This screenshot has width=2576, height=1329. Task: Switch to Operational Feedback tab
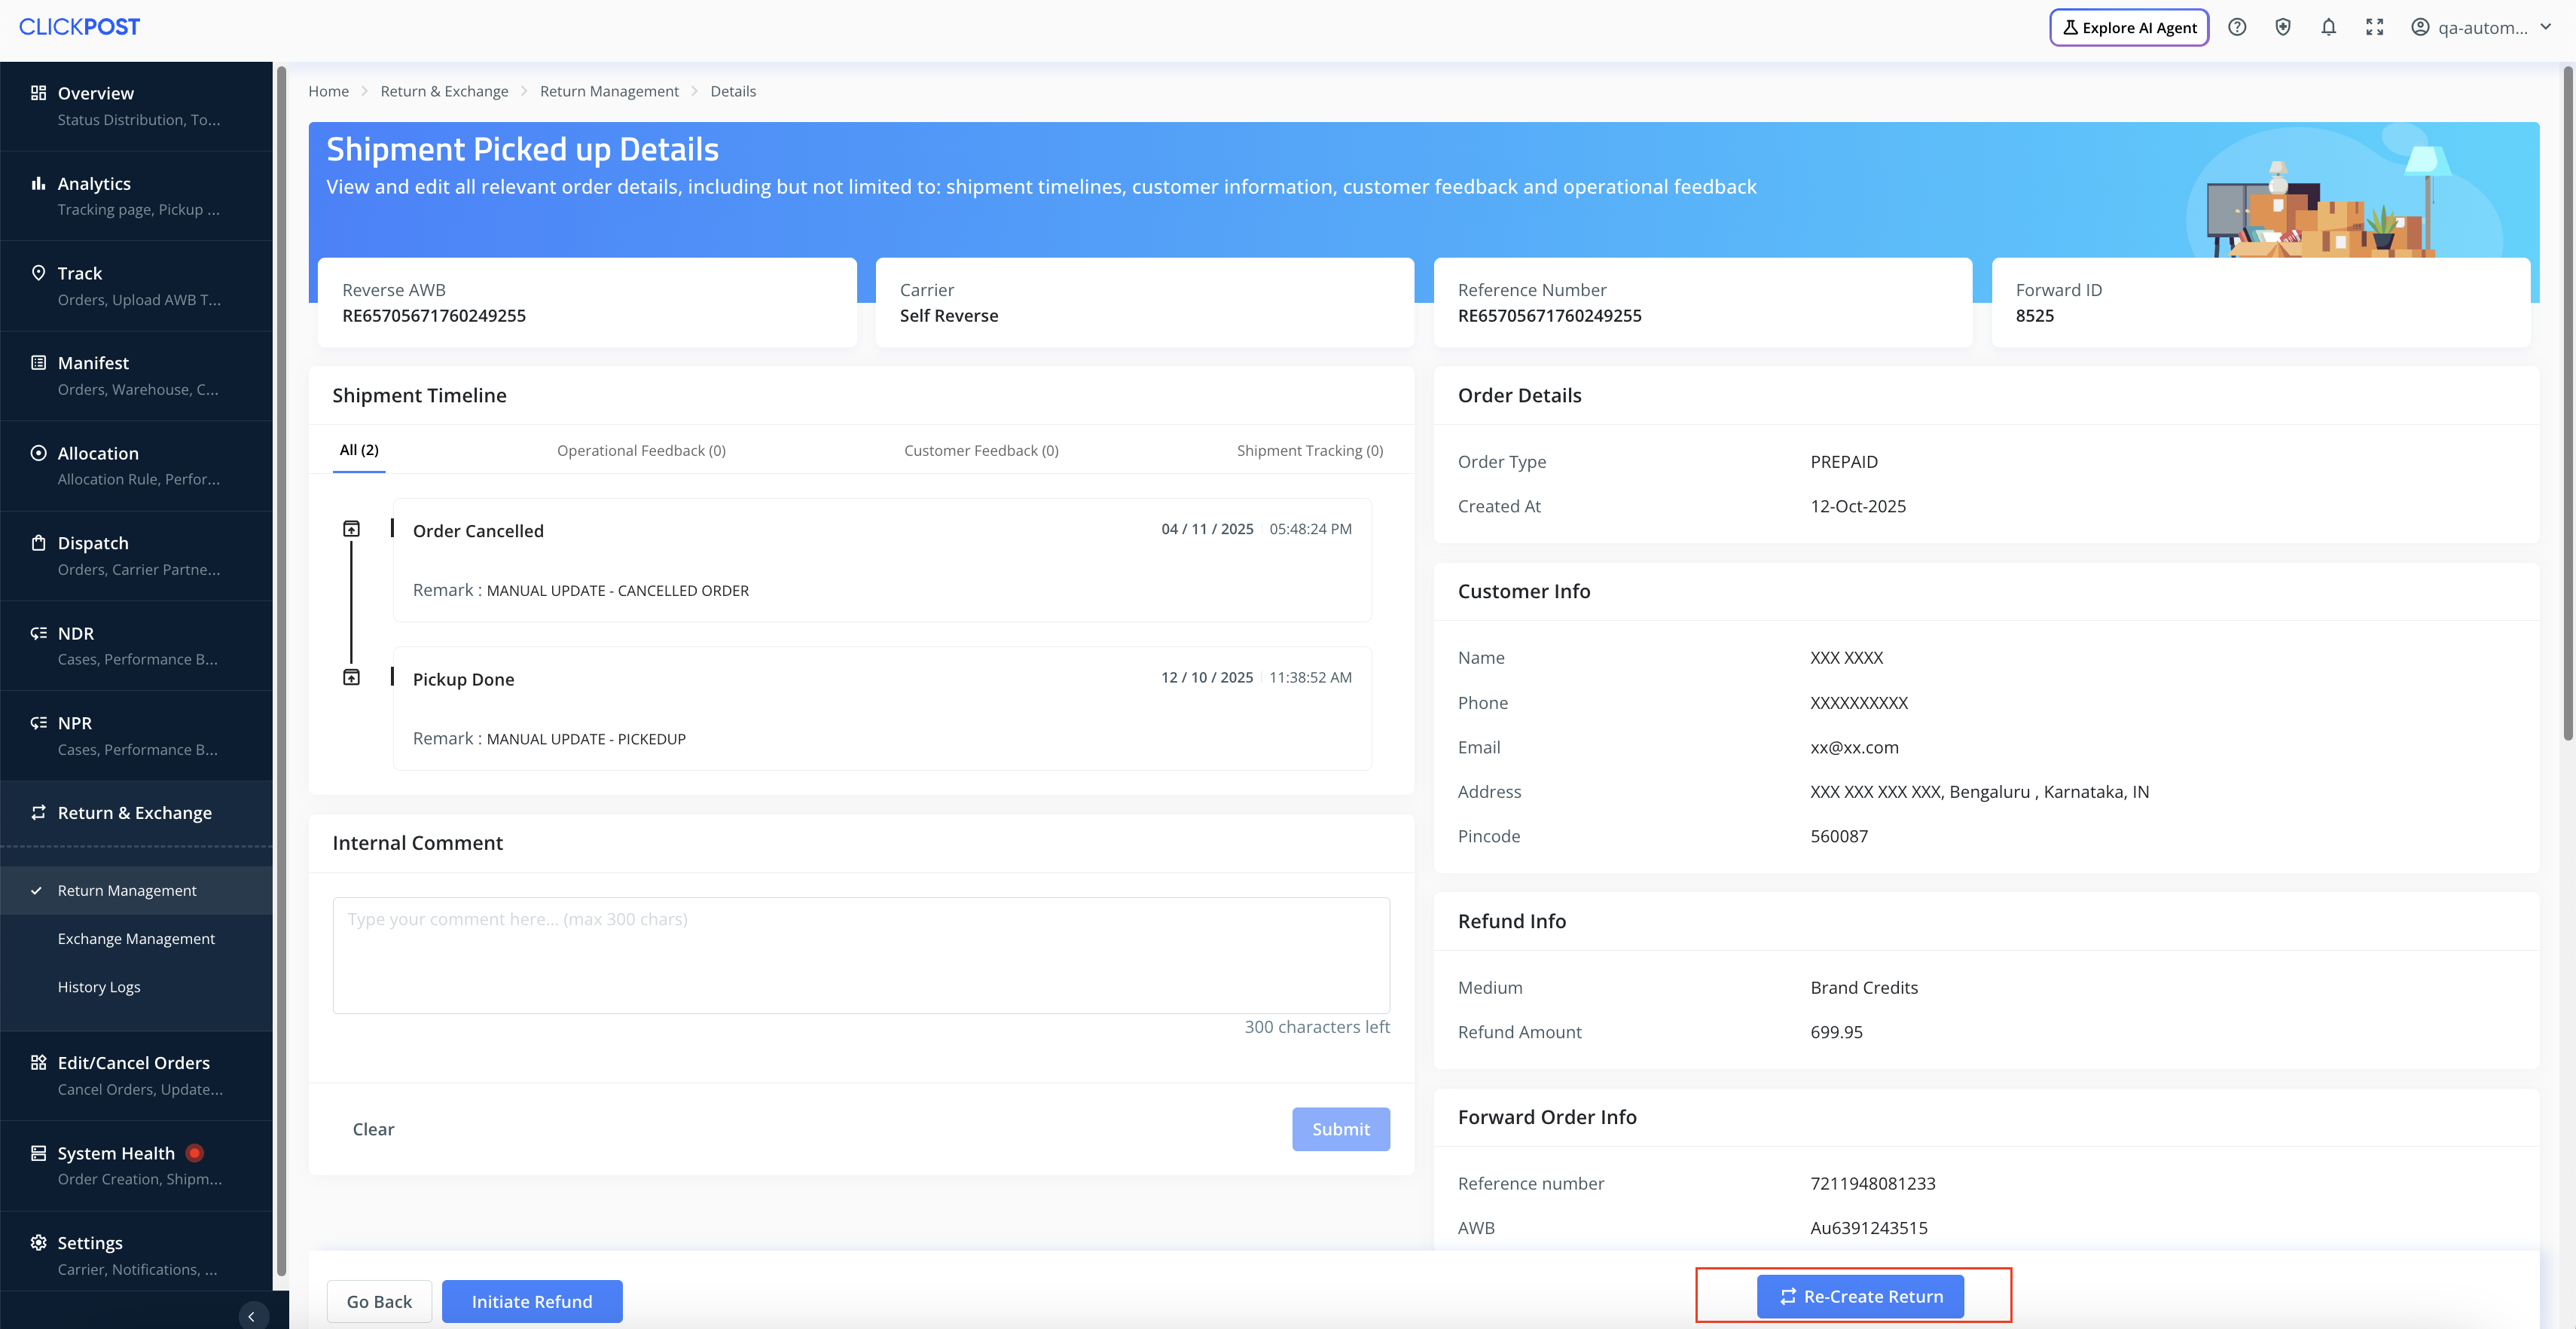click(x=641, y=451)
